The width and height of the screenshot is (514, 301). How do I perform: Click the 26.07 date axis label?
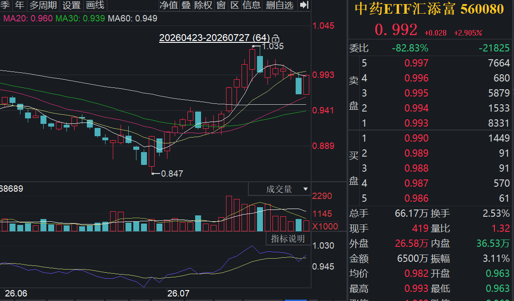click(x=178, y=293)
